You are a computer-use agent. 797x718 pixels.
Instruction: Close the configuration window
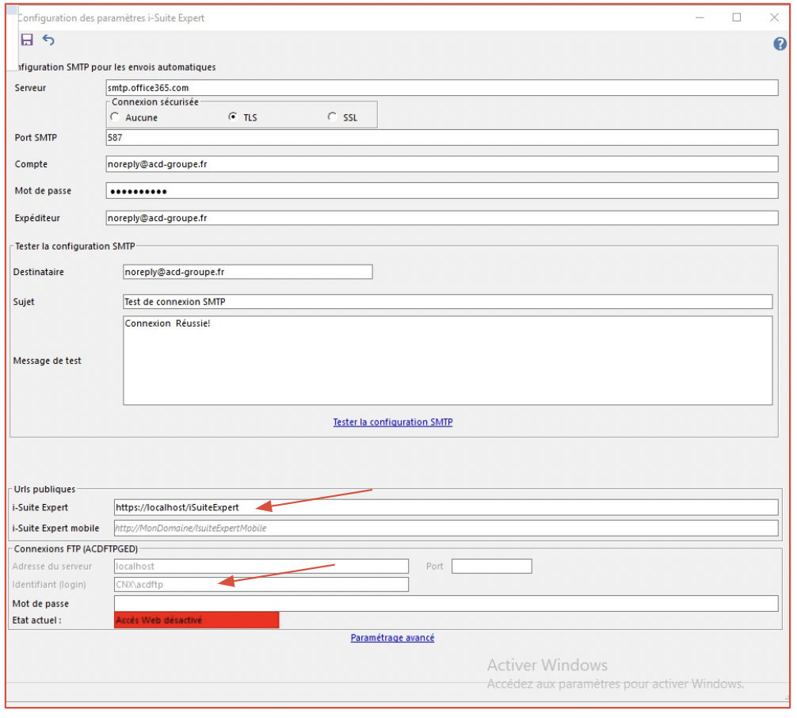[x=773, y=17]
